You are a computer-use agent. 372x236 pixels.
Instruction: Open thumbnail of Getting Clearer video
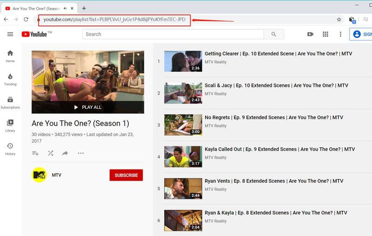183,61
